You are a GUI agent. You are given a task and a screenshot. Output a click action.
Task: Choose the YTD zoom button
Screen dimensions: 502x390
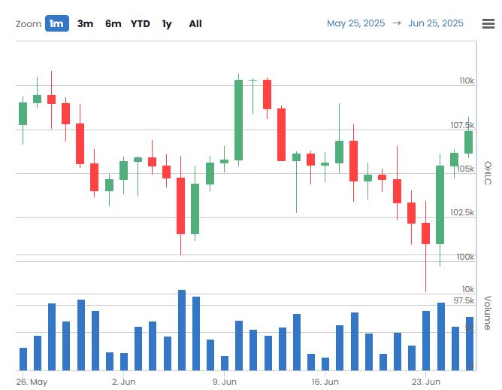(x=141, y=23)
